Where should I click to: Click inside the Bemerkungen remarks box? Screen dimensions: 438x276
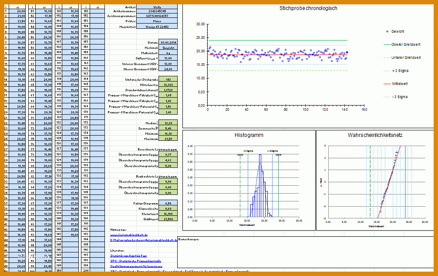point(305,252)
